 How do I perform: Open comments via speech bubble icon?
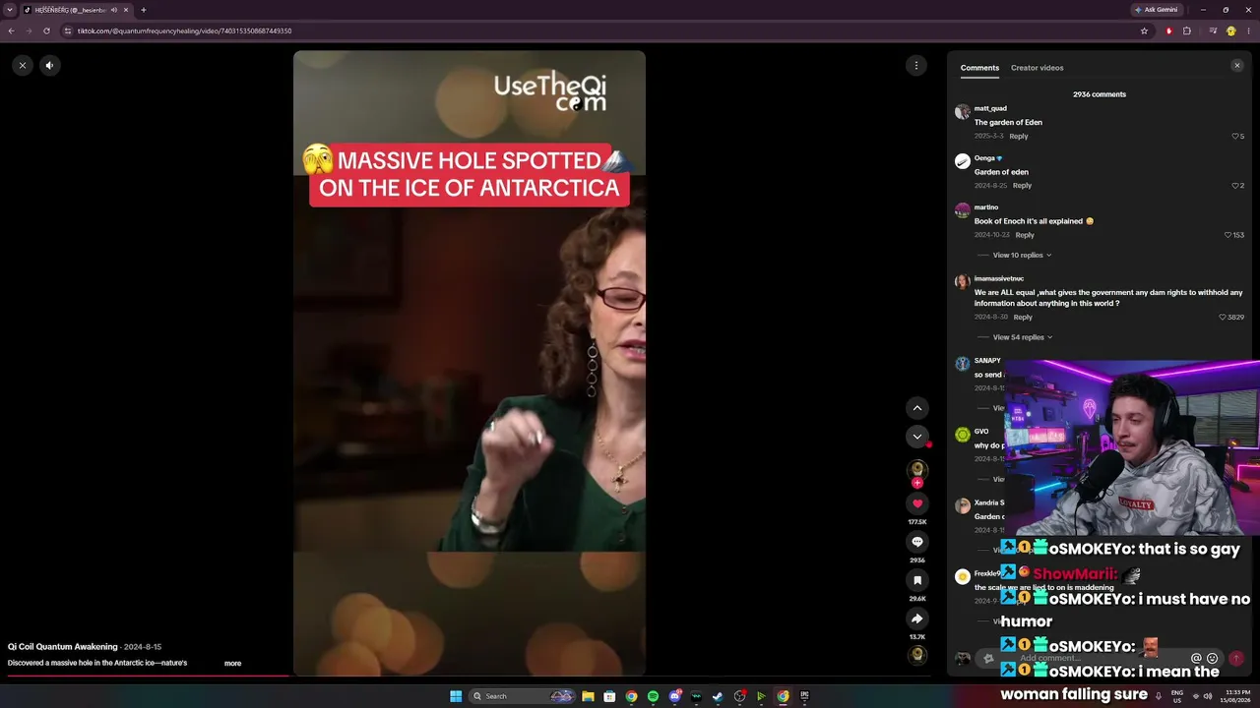917,542
